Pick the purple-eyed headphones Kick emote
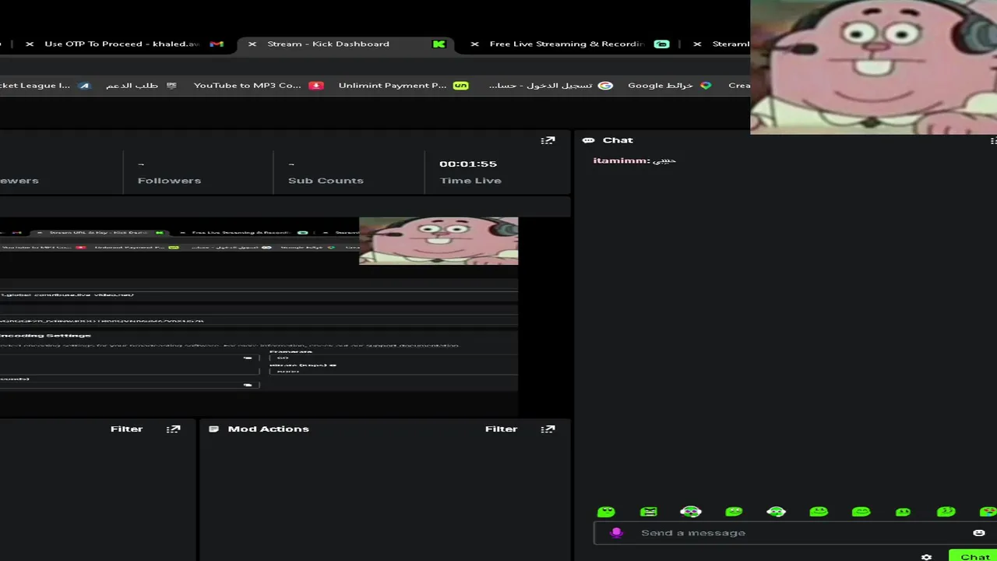Image resolution: width=997 pixels, height=561 pixels. pyautogui.click(x=691, y=512)
